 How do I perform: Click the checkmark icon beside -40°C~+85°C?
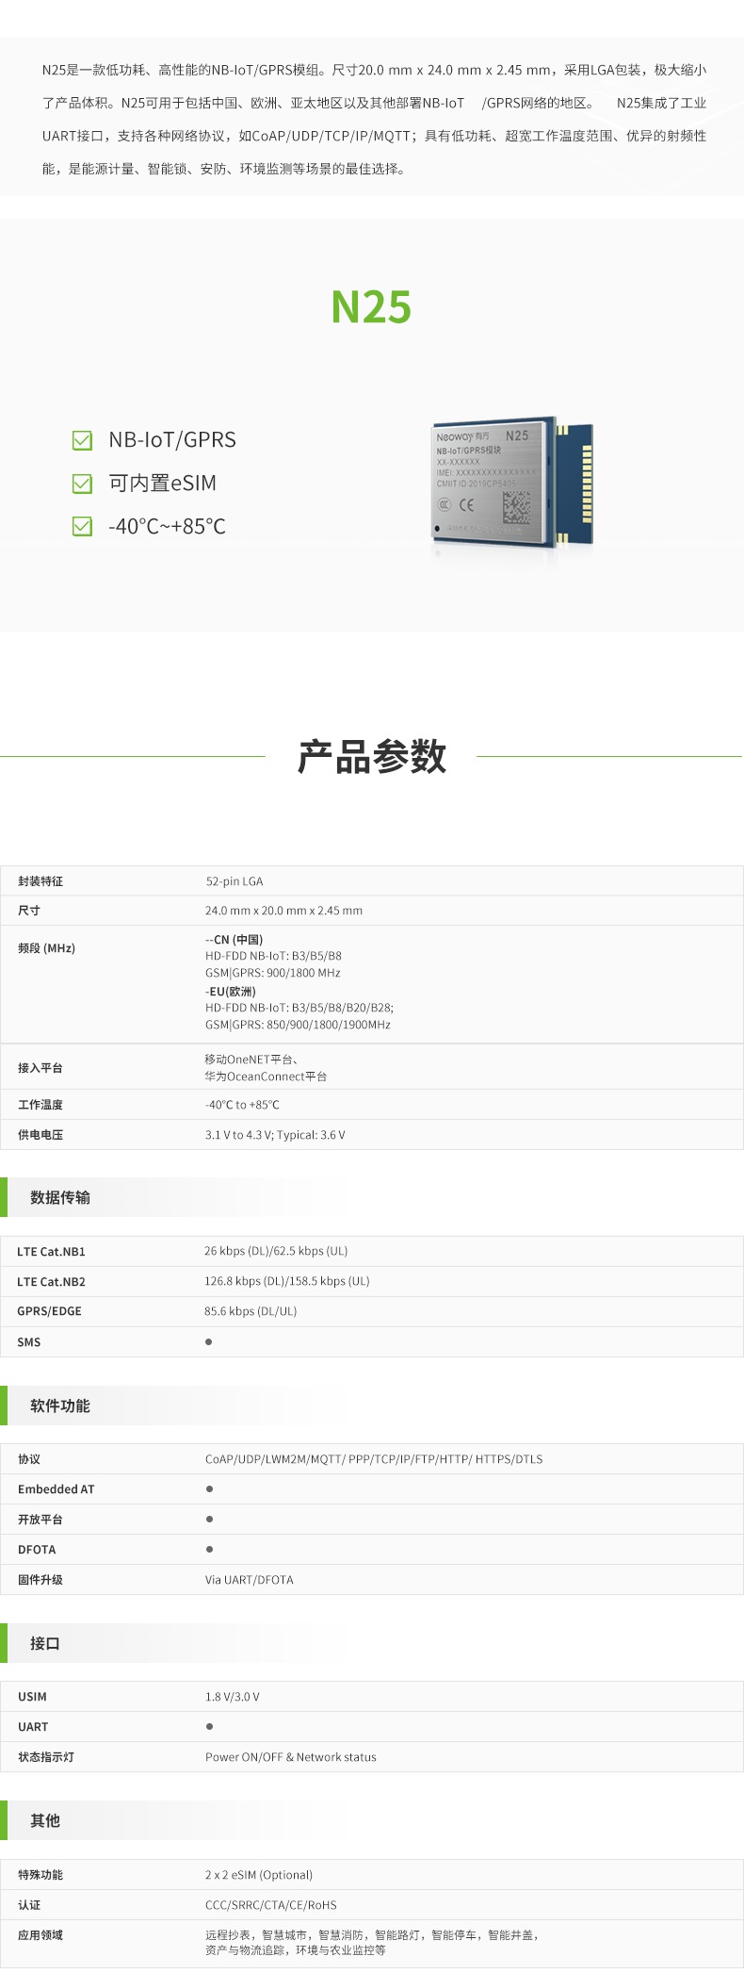[83, 526]
